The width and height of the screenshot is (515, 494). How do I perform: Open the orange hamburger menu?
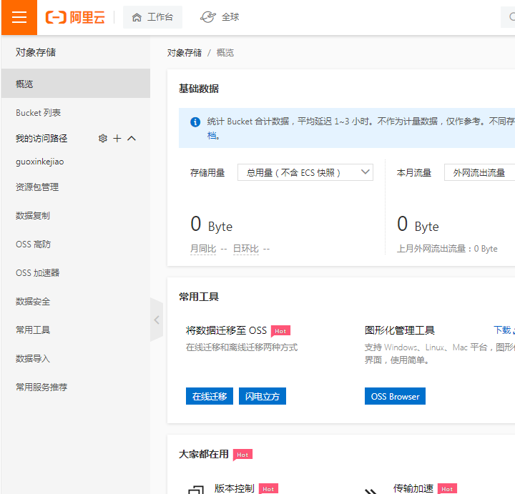click(19, 17)
